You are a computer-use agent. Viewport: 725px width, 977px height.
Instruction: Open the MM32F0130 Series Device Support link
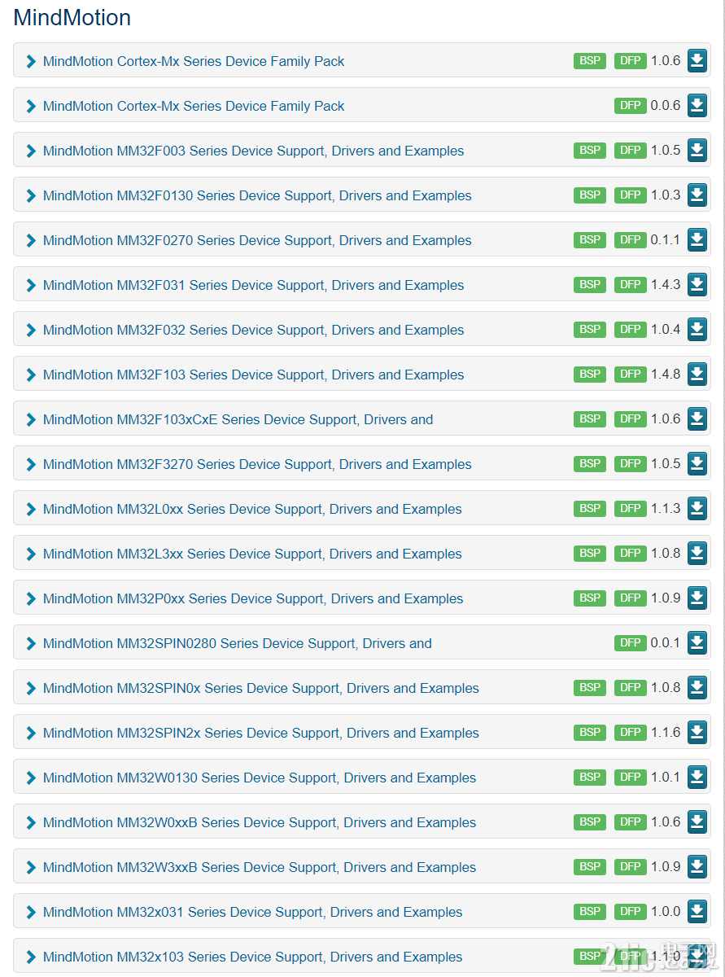tap(257, 195)
